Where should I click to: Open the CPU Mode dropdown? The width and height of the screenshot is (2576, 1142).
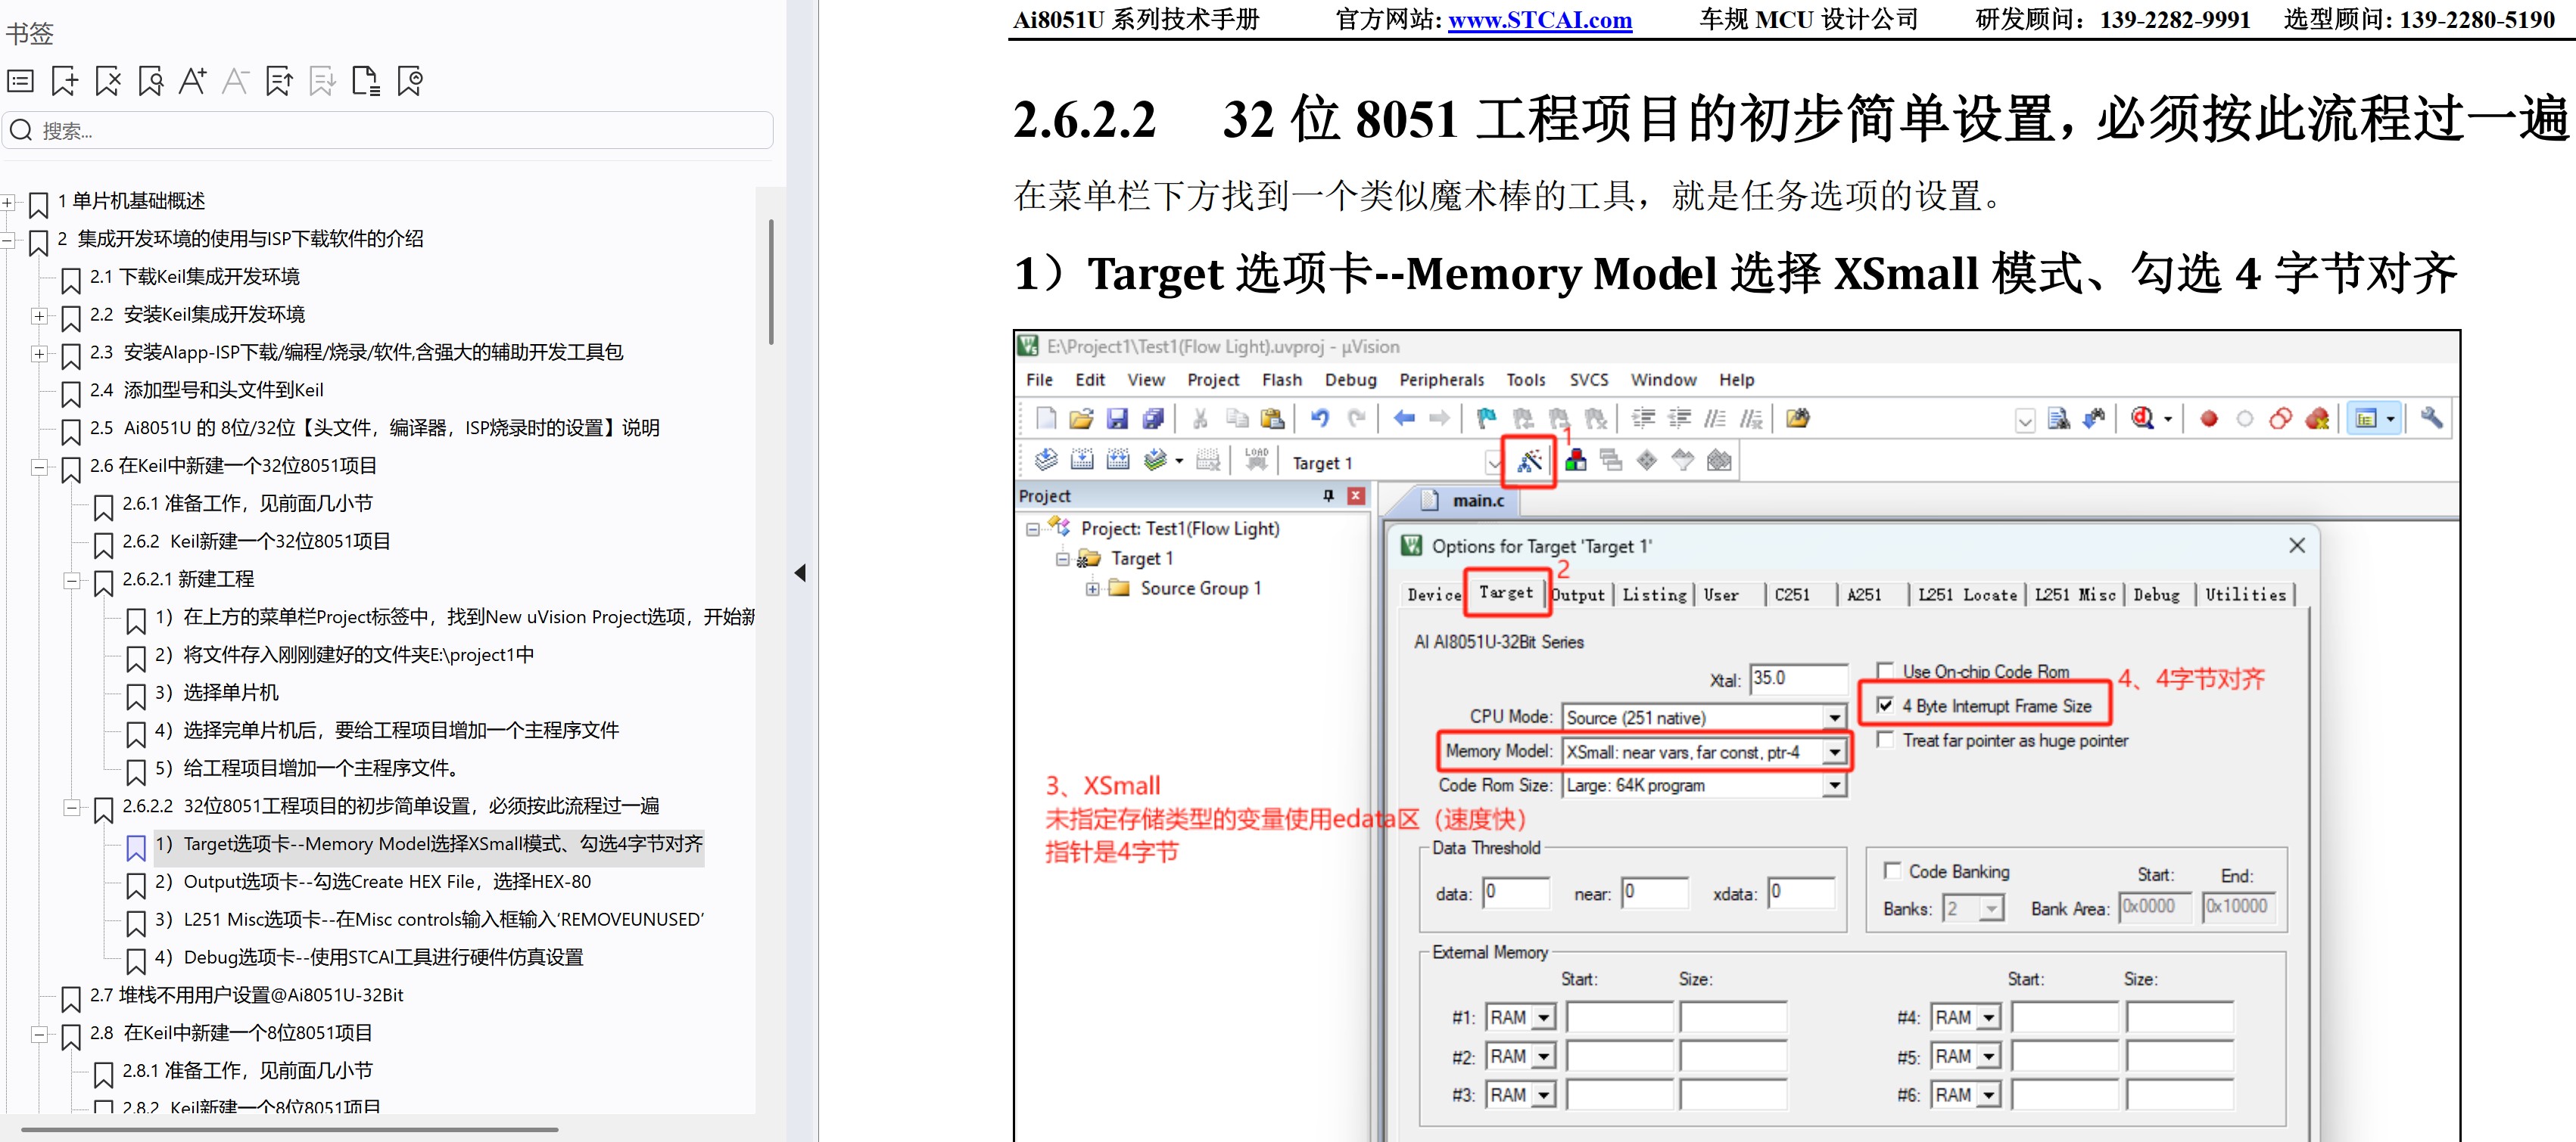pyautogui.click(x=1834, y=718)
